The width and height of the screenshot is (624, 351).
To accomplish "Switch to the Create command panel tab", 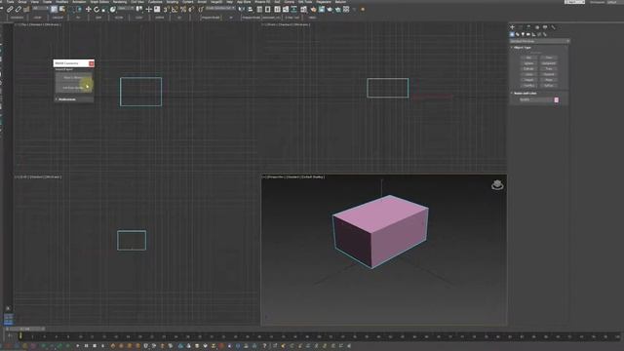I will pyautogui.click(x=512, y=27).
